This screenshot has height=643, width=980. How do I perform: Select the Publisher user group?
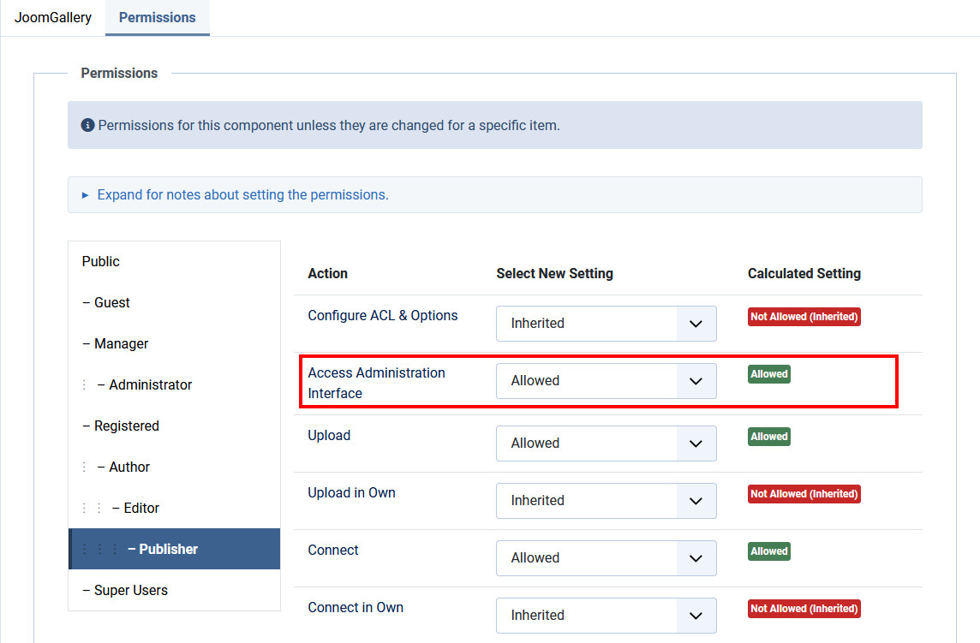pos(175,549)
